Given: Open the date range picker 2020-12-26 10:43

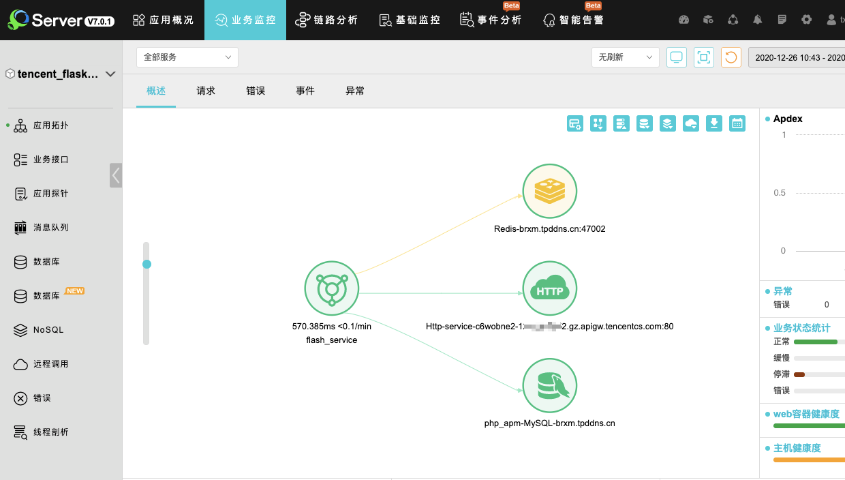Looking at the screenshot, I should pyautogui.click(x=797, y=57).
